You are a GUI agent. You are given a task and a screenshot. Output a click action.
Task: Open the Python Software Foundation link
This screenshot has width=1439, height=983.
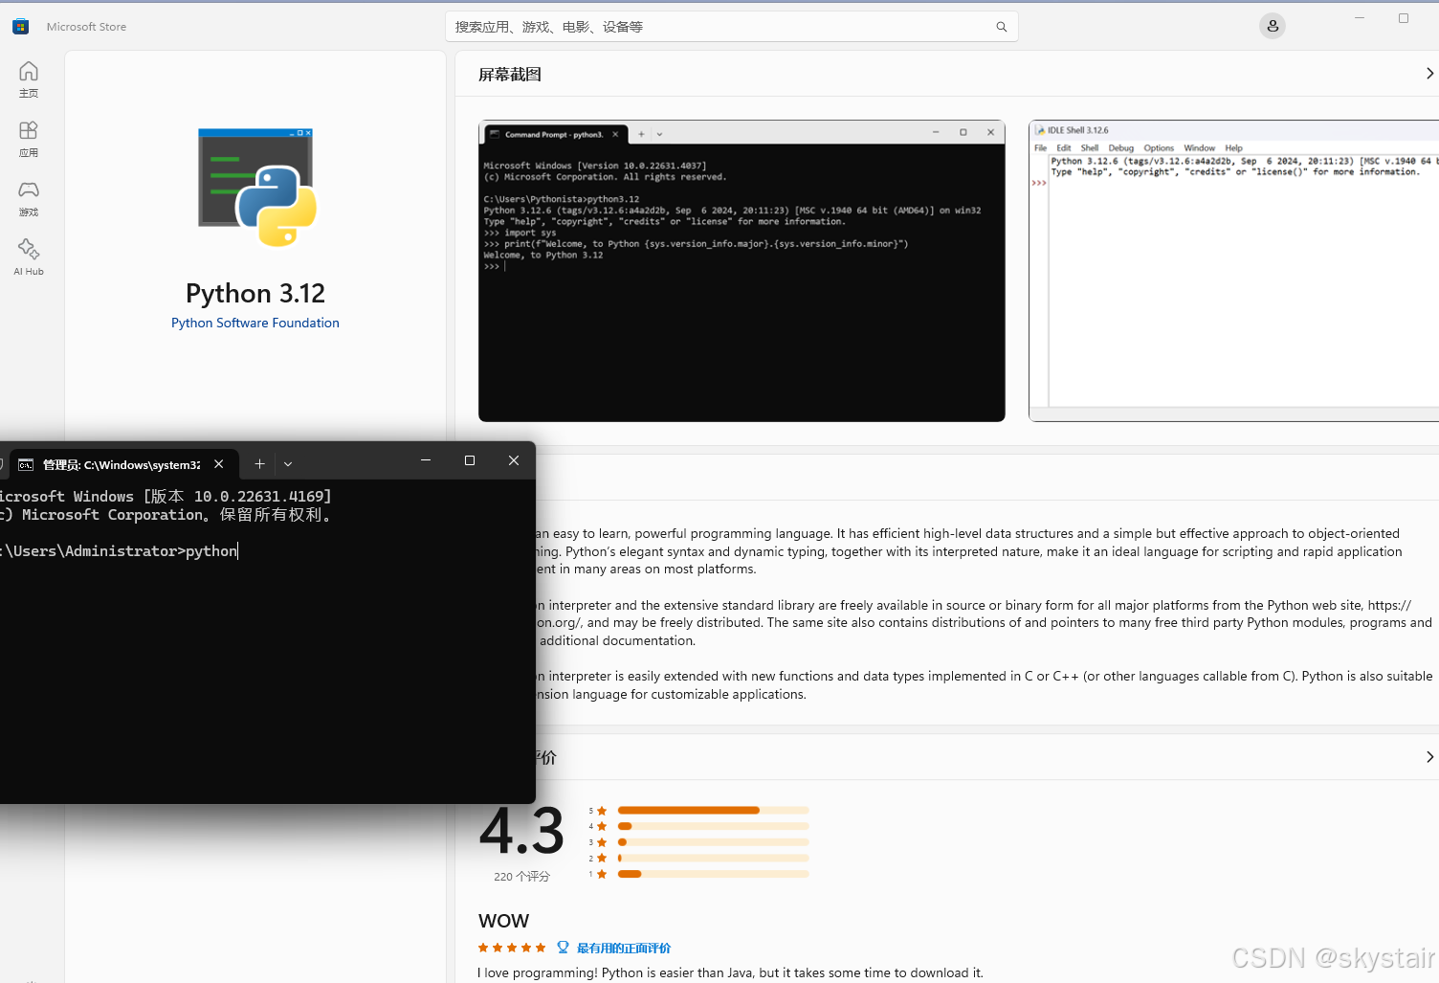(255, 323)
